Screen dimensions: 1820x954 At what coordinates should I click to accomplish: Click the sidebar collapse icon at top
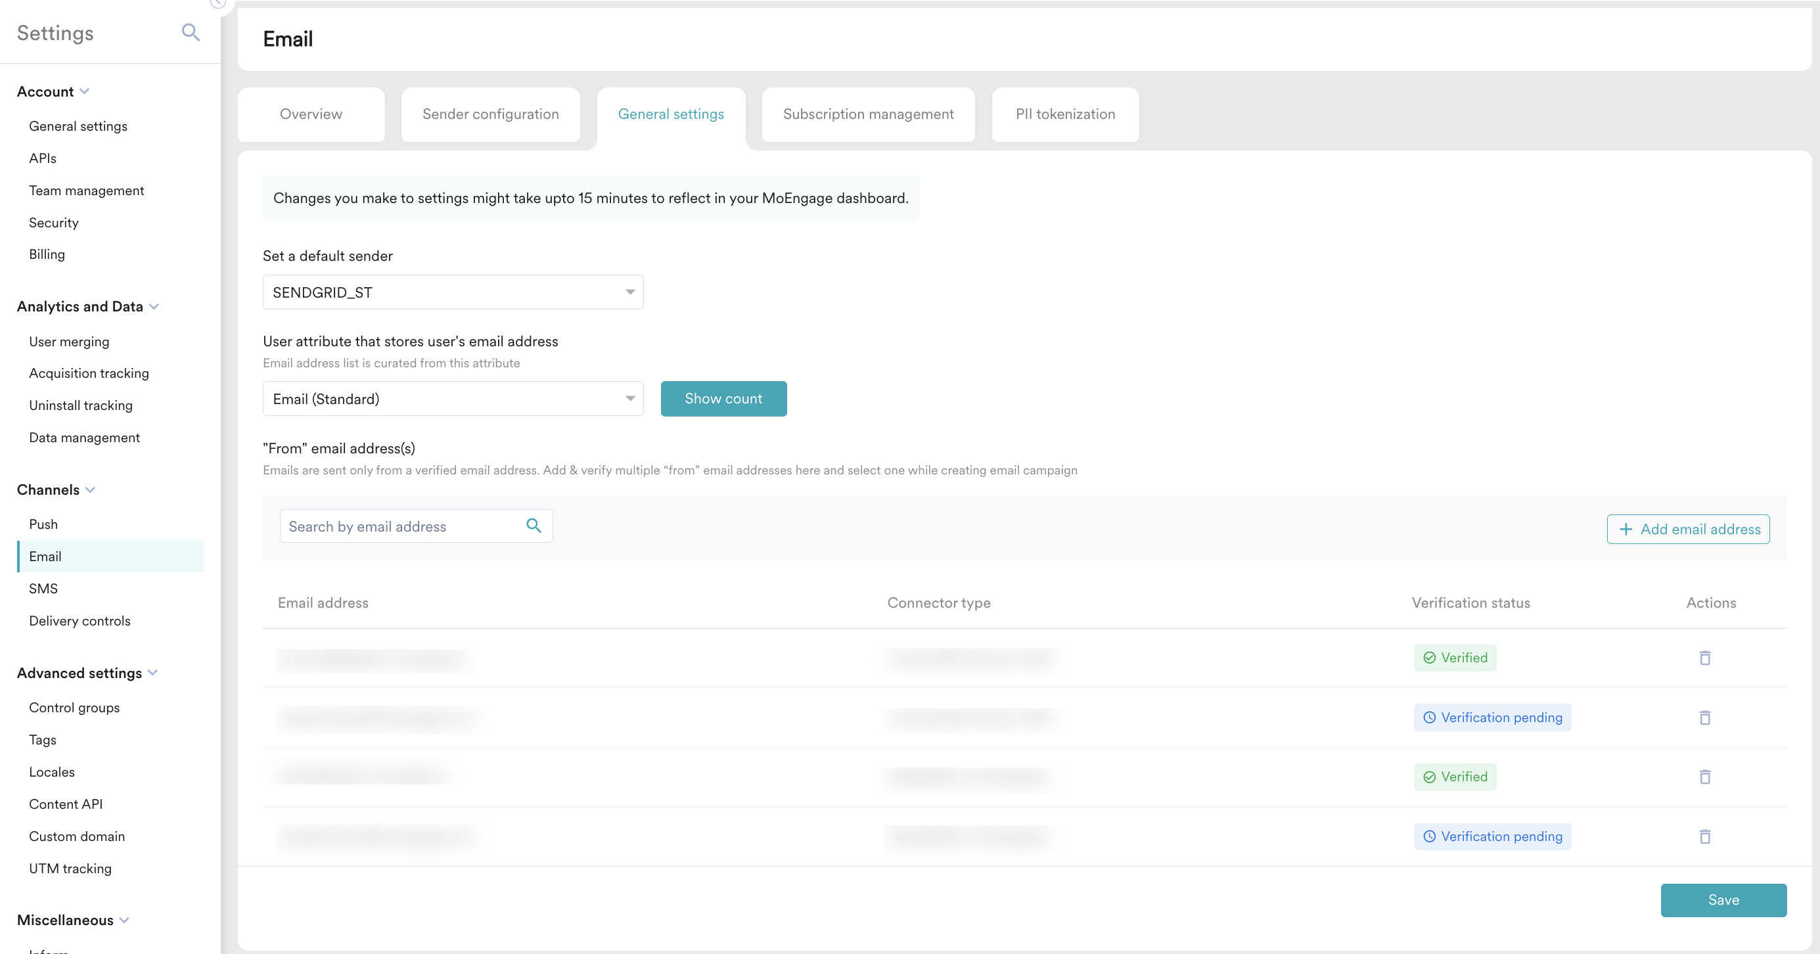pyautogui.click(x=217, y=3)
